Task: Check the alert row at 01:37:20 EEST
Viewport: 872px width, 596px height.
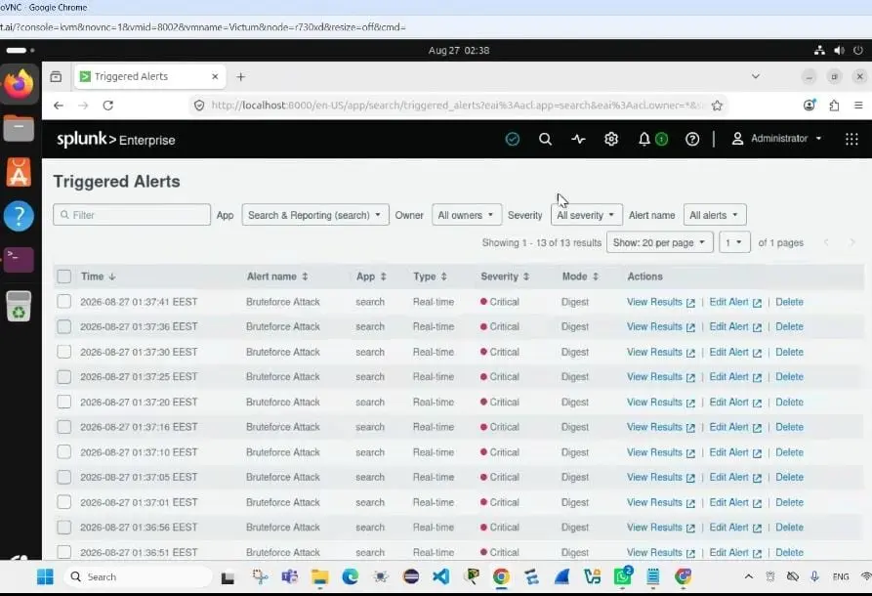Action: click(63, 402)
